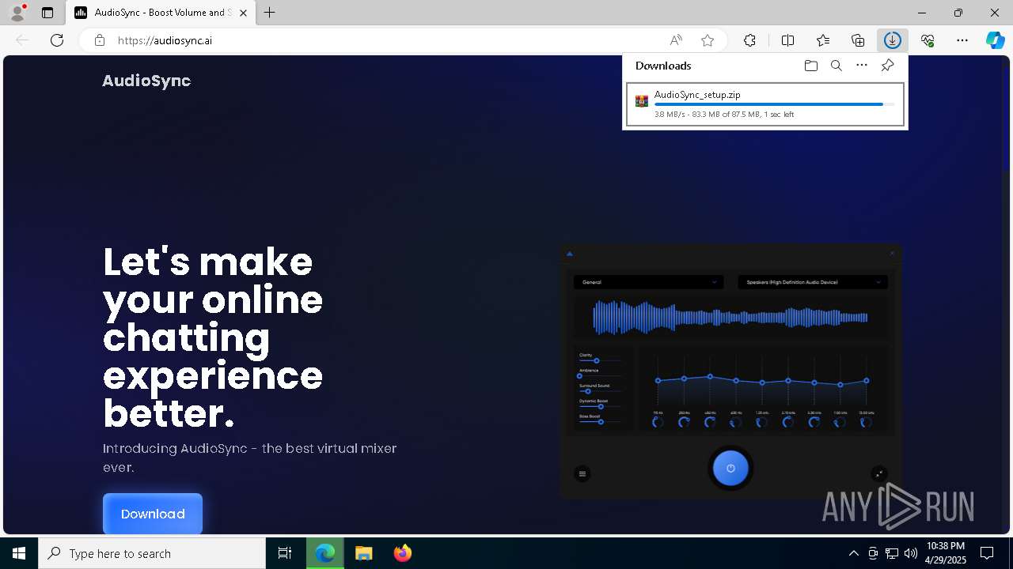This screenshot has height=569, width=1013.
Task: Click the zip download progress bar
Action: pyautogui.click(x=775, y=104)
